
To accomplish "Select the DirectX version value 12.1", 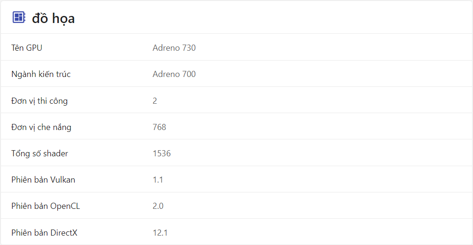I will pyautogui.click(x=160, y=232).
